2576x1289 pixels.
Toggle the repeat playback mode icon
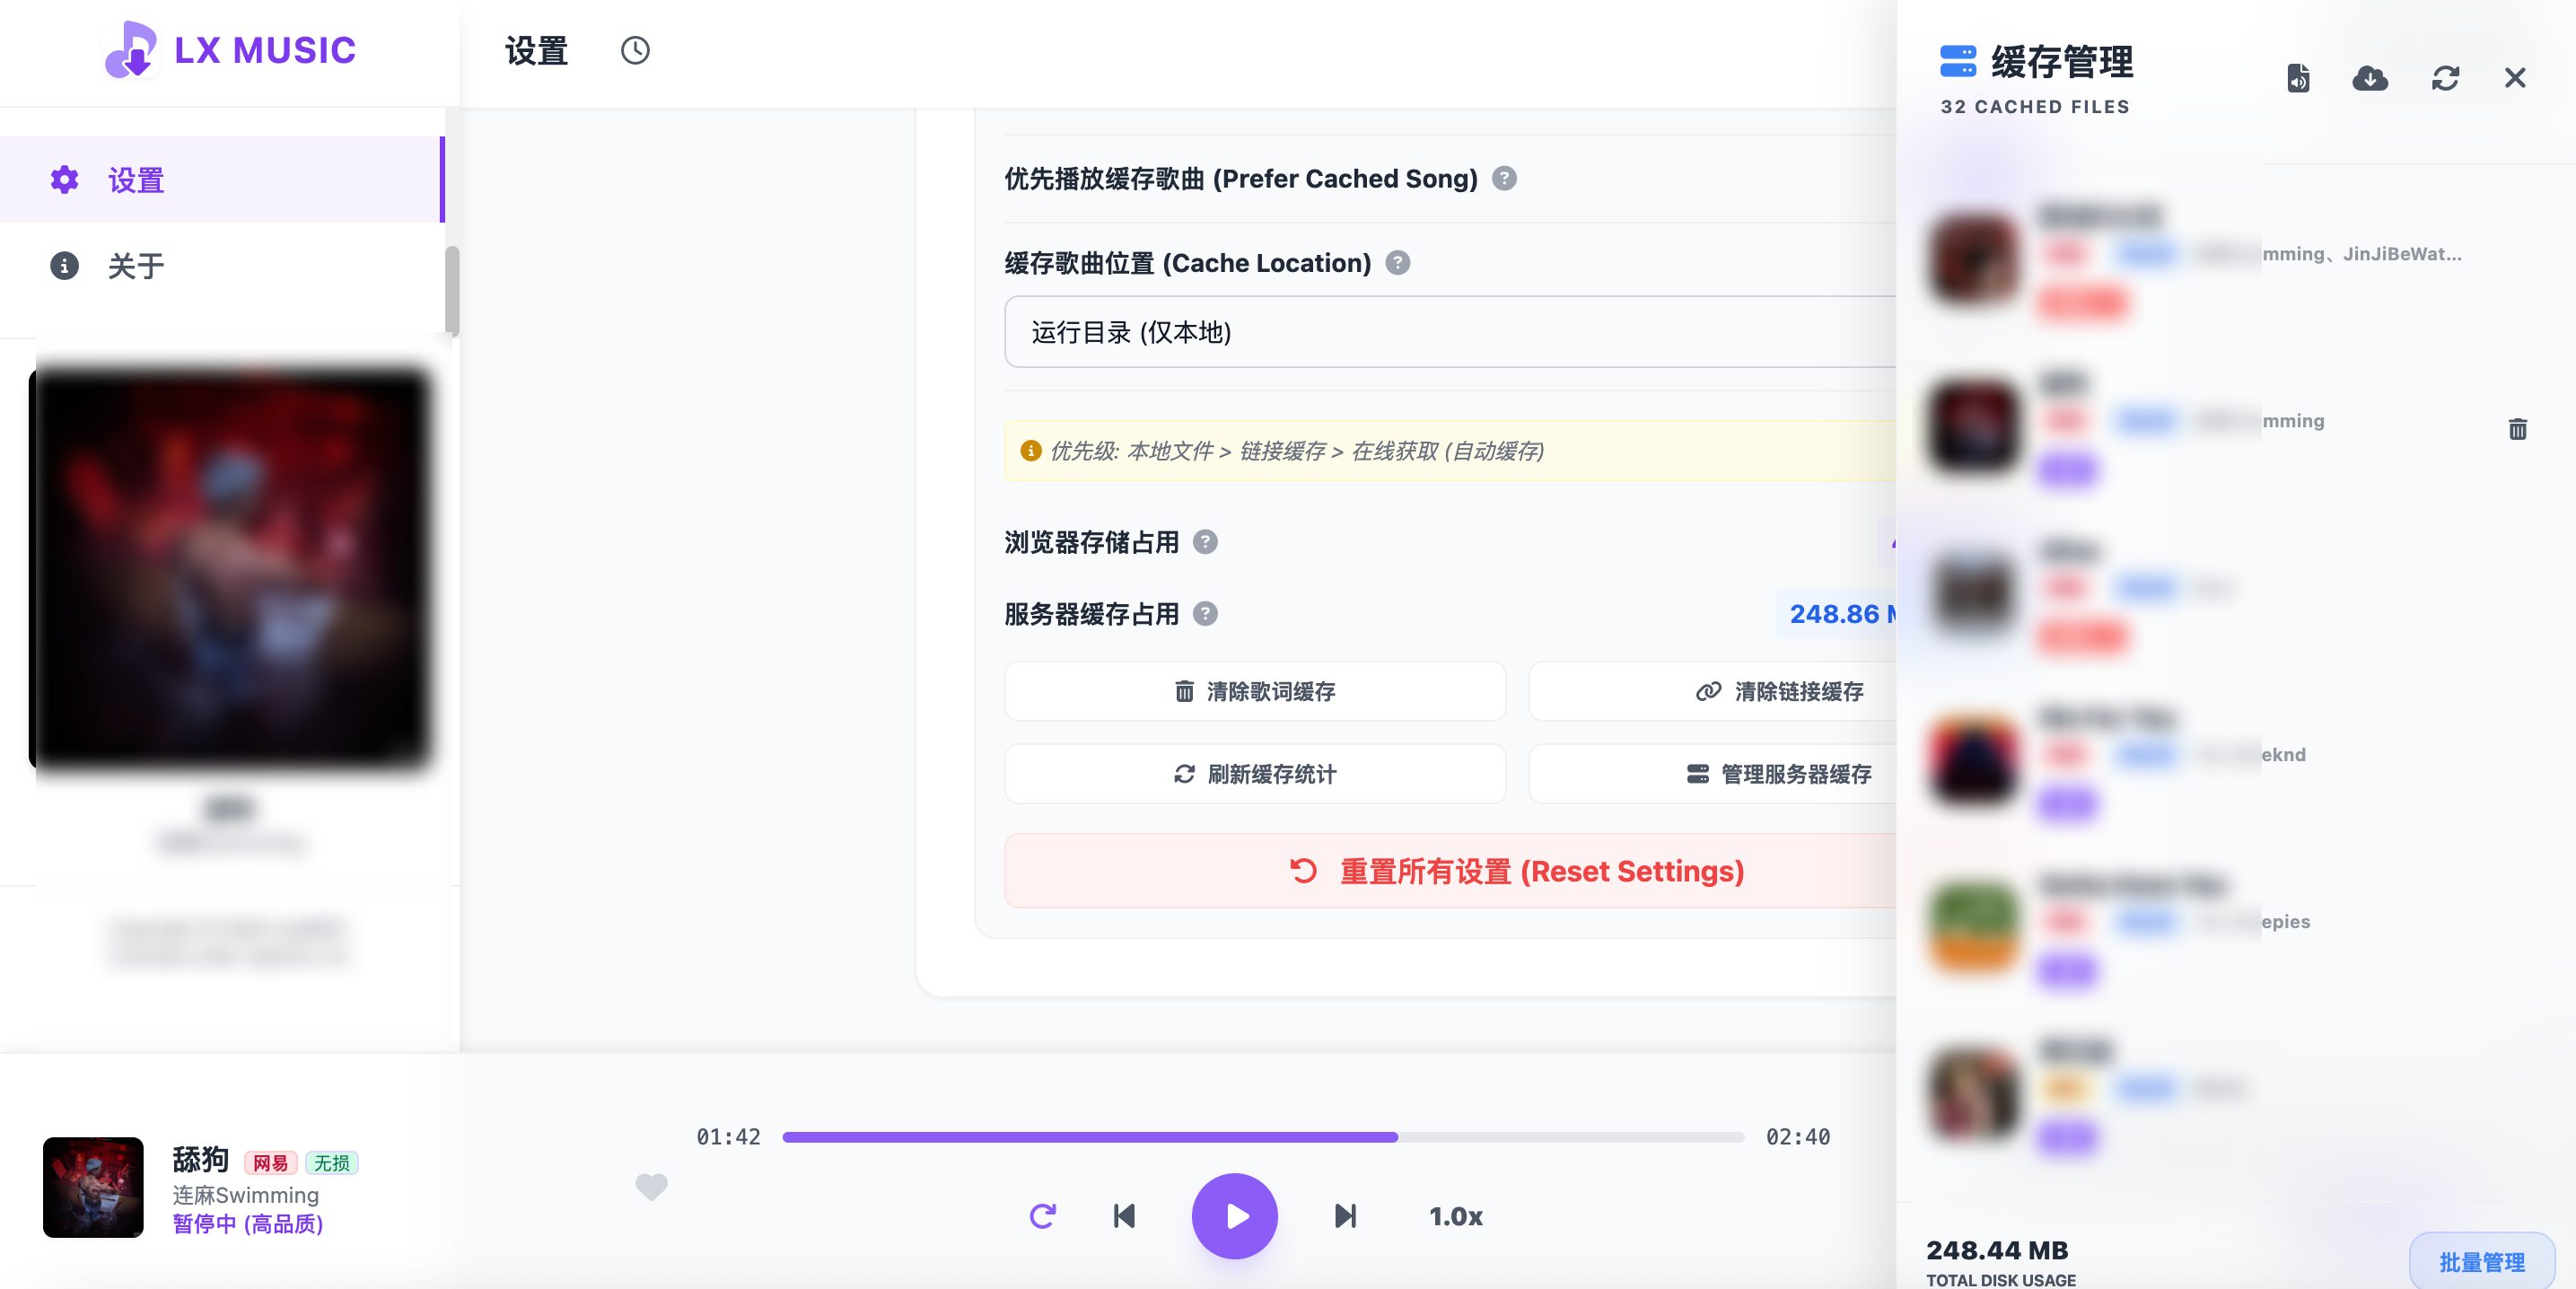(1042, 1215)
